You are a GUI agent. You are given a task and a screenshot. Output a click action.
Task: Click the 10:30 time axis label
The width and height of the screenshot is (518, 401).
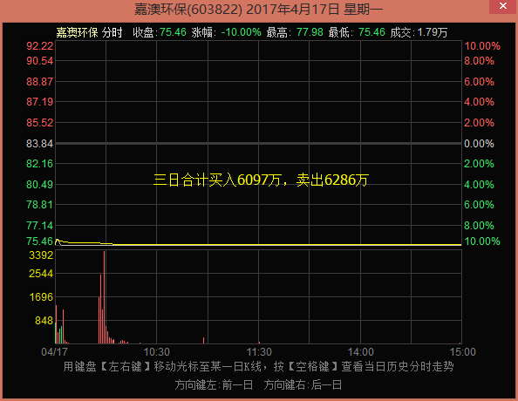pyautogui.click(x=157, y=352)
